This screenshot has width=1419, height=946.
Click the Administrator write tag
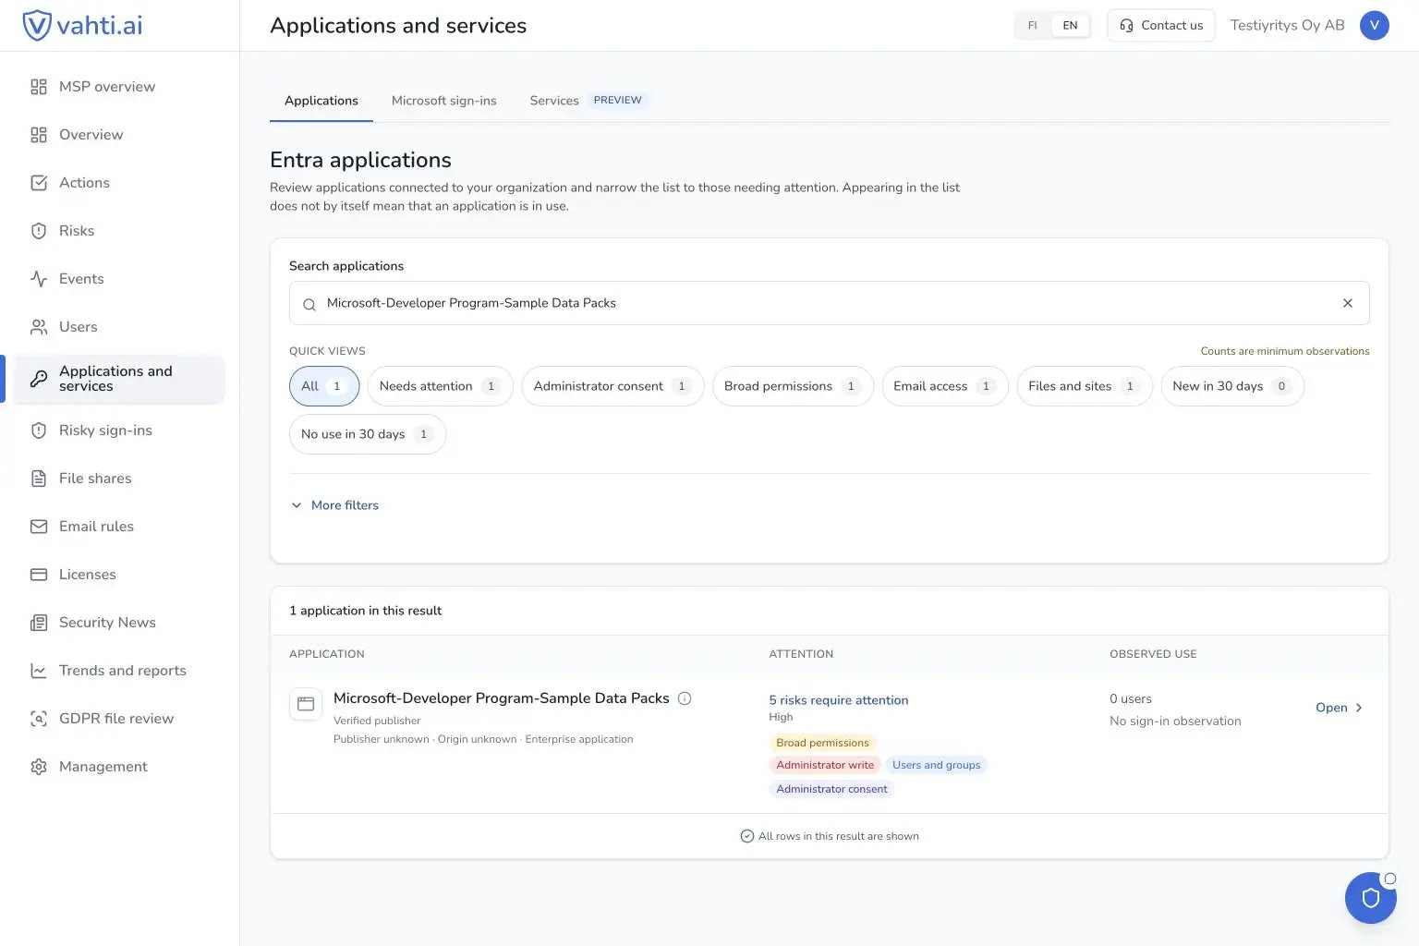pos(825,765)
